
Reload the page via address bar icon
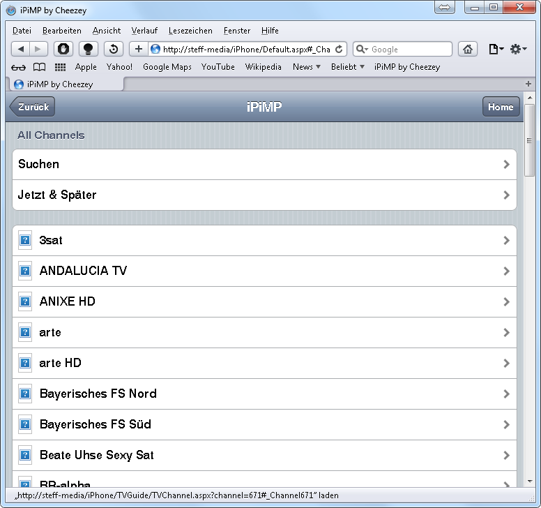(x=340, y=50)
